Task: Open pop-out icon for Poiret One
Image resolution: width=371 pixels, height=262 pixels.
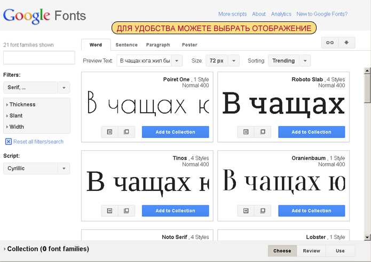Action: pos(127,132)
